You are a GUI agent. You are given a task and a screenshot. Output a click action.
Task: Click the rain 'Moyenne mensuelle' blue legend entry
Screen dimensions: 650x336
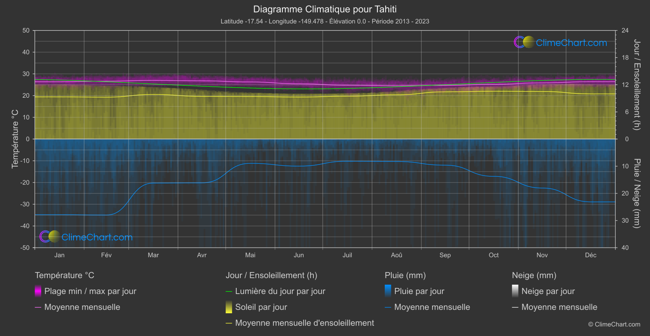(427, 307)
